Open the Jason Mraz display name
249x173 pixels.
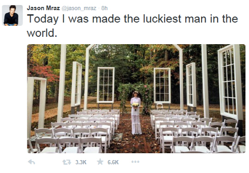coord(43,8)
